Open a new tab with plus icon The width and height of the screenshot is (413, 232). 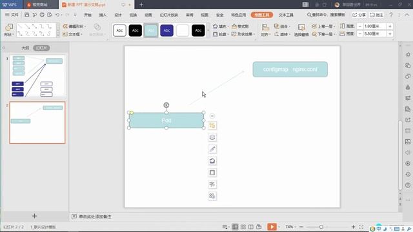[x=141, y=5]
